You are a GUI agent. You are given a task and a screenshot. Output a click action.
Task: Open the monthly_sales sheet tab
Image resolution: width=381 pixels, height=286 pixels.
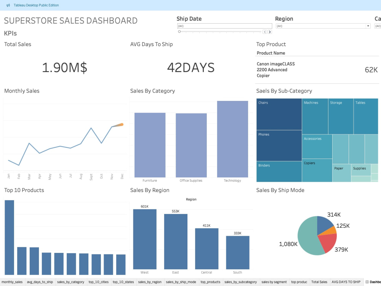point(12,282)
